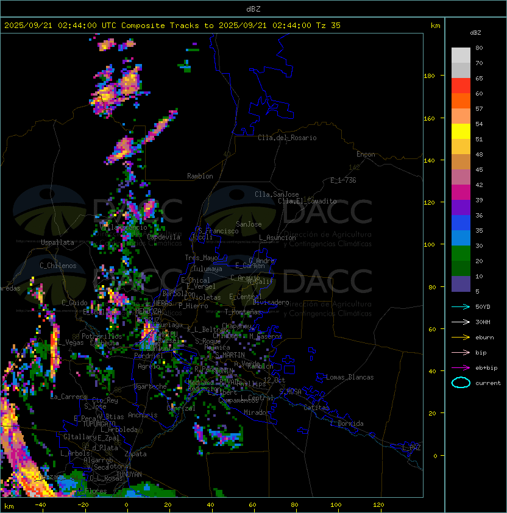Click the 'Ugarteche' map label

[x=151, y=386]
